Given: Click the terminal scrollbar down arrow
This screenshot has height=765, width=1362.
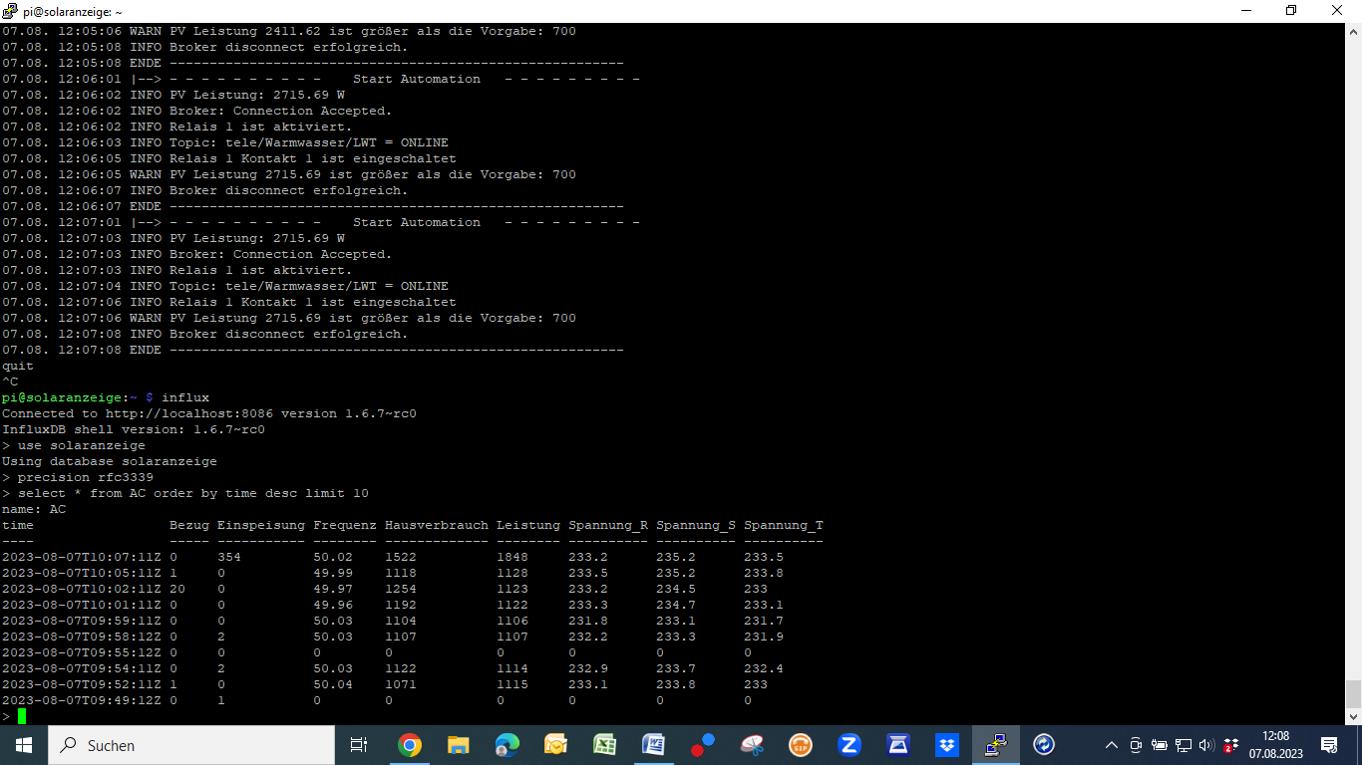Looking at the screenshot, I should (1353, 716).
